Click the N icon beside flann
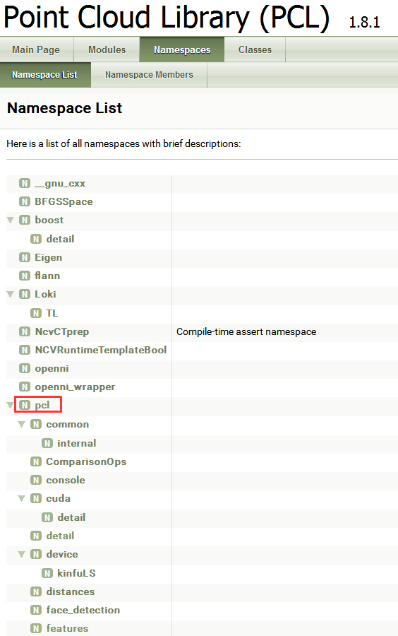Viewport: 398px width, 636px height. pos(25,276)
